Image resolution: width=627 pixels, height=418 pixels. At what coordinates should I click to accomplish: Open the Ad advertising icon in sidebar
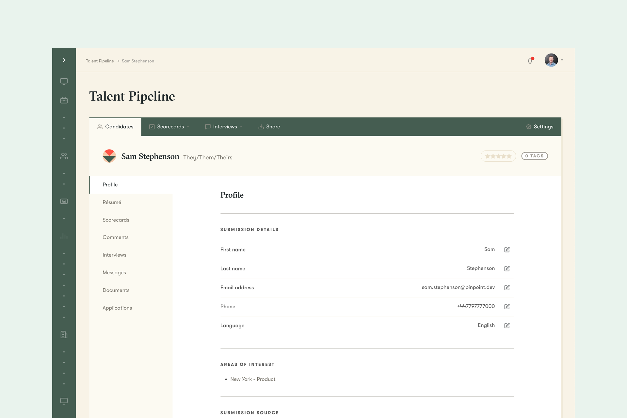tap(64, 201)
